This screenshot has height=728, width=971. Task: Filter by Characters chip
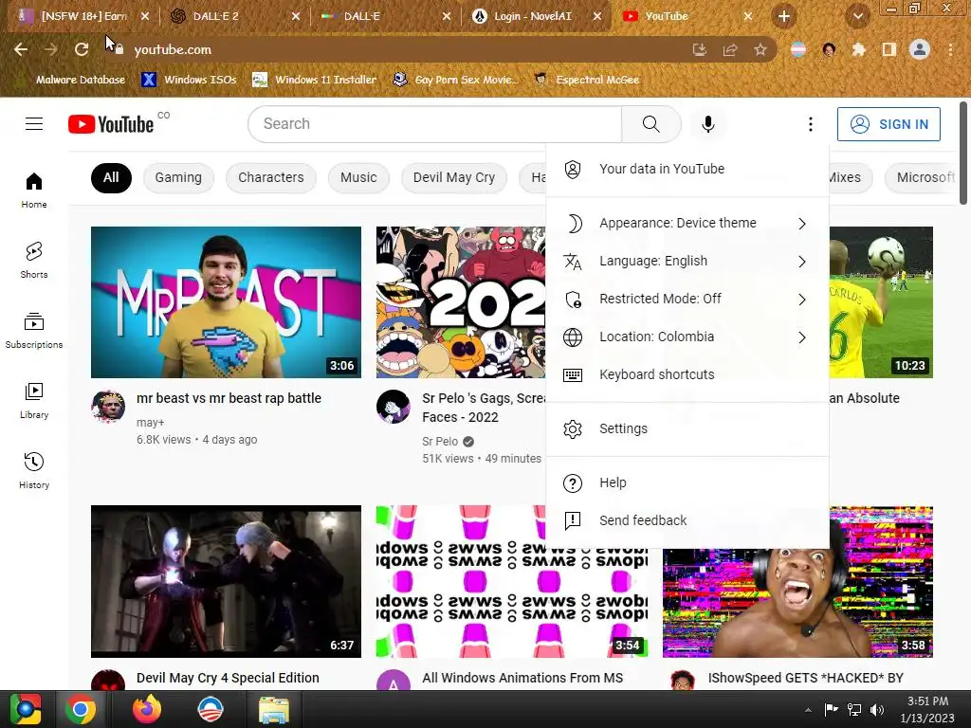270,177
